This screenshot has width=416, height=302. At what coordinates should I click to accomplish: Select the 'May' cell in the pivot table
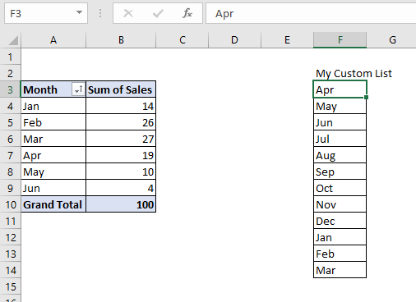[53, 172]
